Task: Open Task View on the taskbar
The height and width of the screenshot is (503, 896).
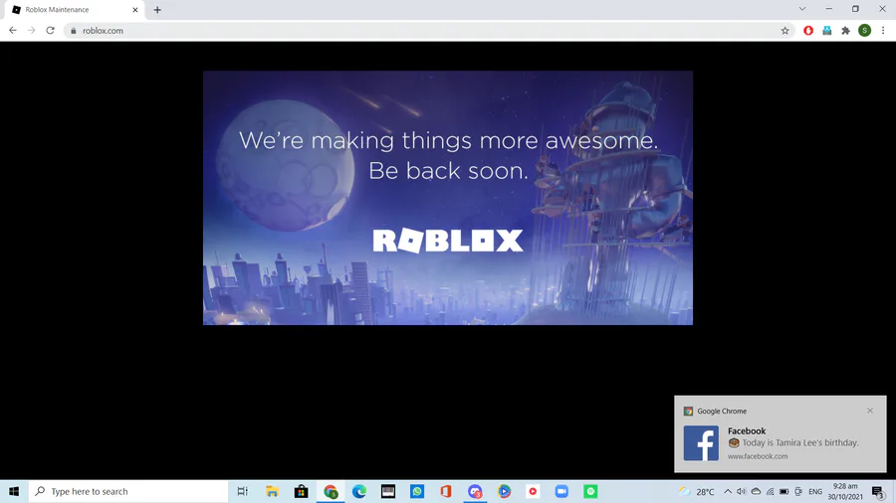Action: coord(242,491)
